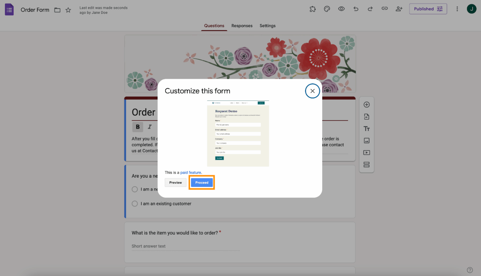This screenshot has width=481, height=276.
Task: Open the theme color customization palette
Action: [x=327, y=9]
